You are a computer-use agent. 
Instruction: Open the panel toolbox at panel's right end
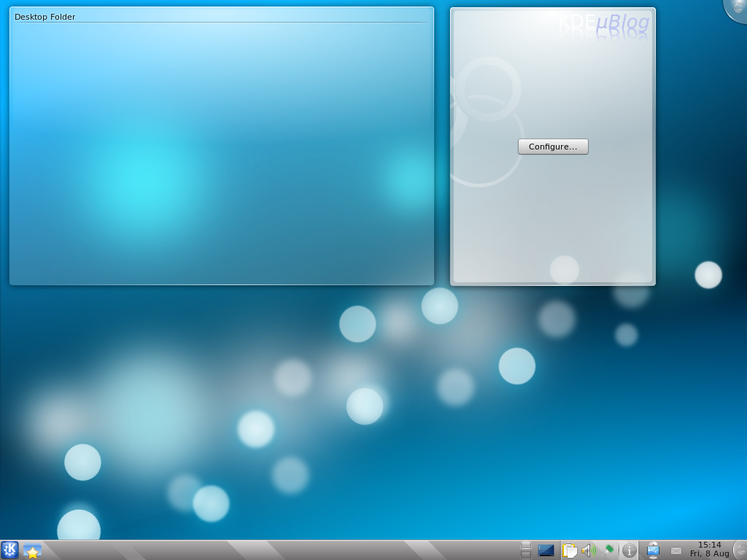741,551
